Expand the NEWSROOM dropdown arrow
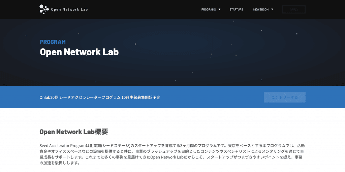Screen dimensions: 345x172 (272, 9)
